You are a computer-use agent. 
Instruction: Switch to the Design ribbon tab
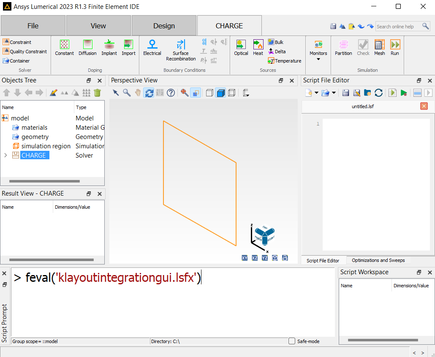click(x=164, y=25)
